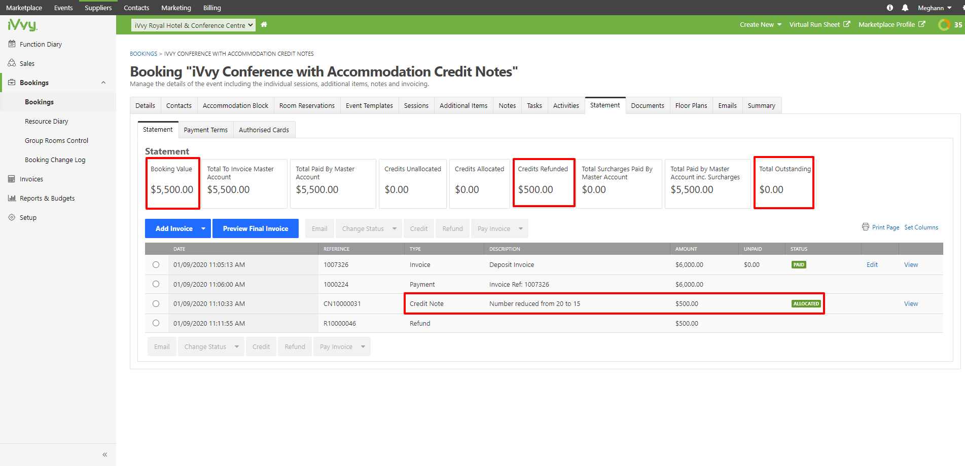Screen dimensions: 965x466
Task: Select the radio for invoice 1007326
Action: [x=156, y=265]
